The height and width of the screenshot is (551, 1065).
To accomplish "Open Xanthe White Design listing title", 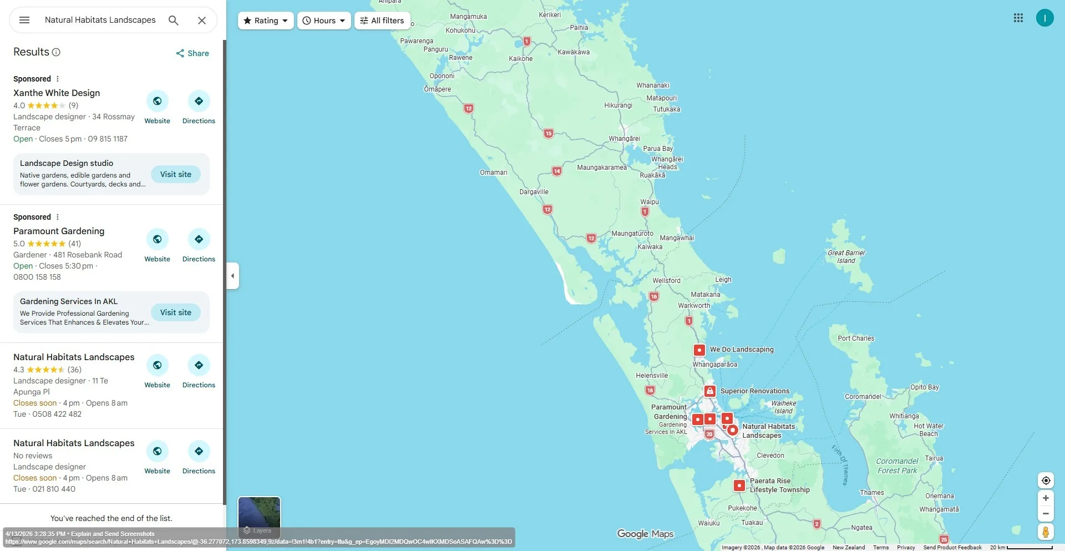I will click(57, 93).
